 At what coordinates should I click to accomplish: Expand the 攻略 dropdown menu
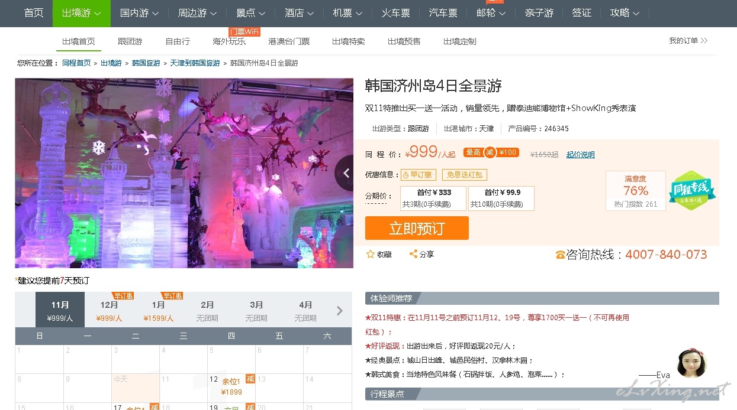click(625, 13)
